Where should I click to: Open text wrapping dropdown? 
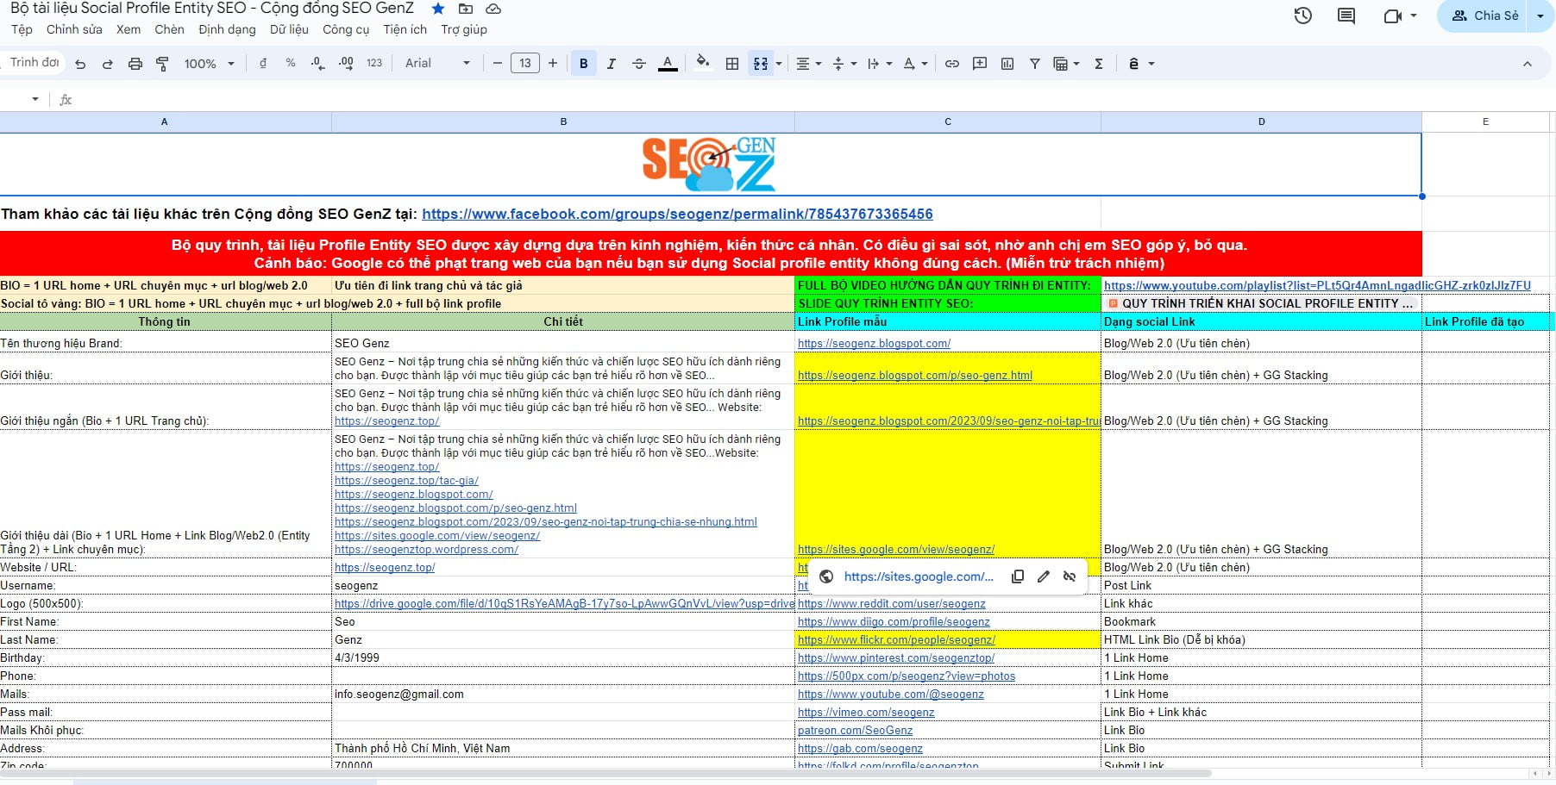coord(879,64)
